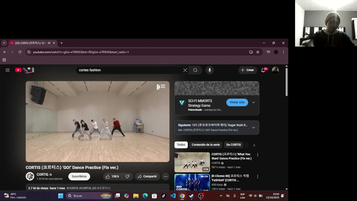Expand the Siguiente mix playlist panel
This screenshot has height=201, width=357.
click(254, 128)
